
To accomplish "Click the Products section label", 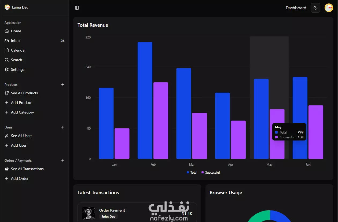I will 11,85.
